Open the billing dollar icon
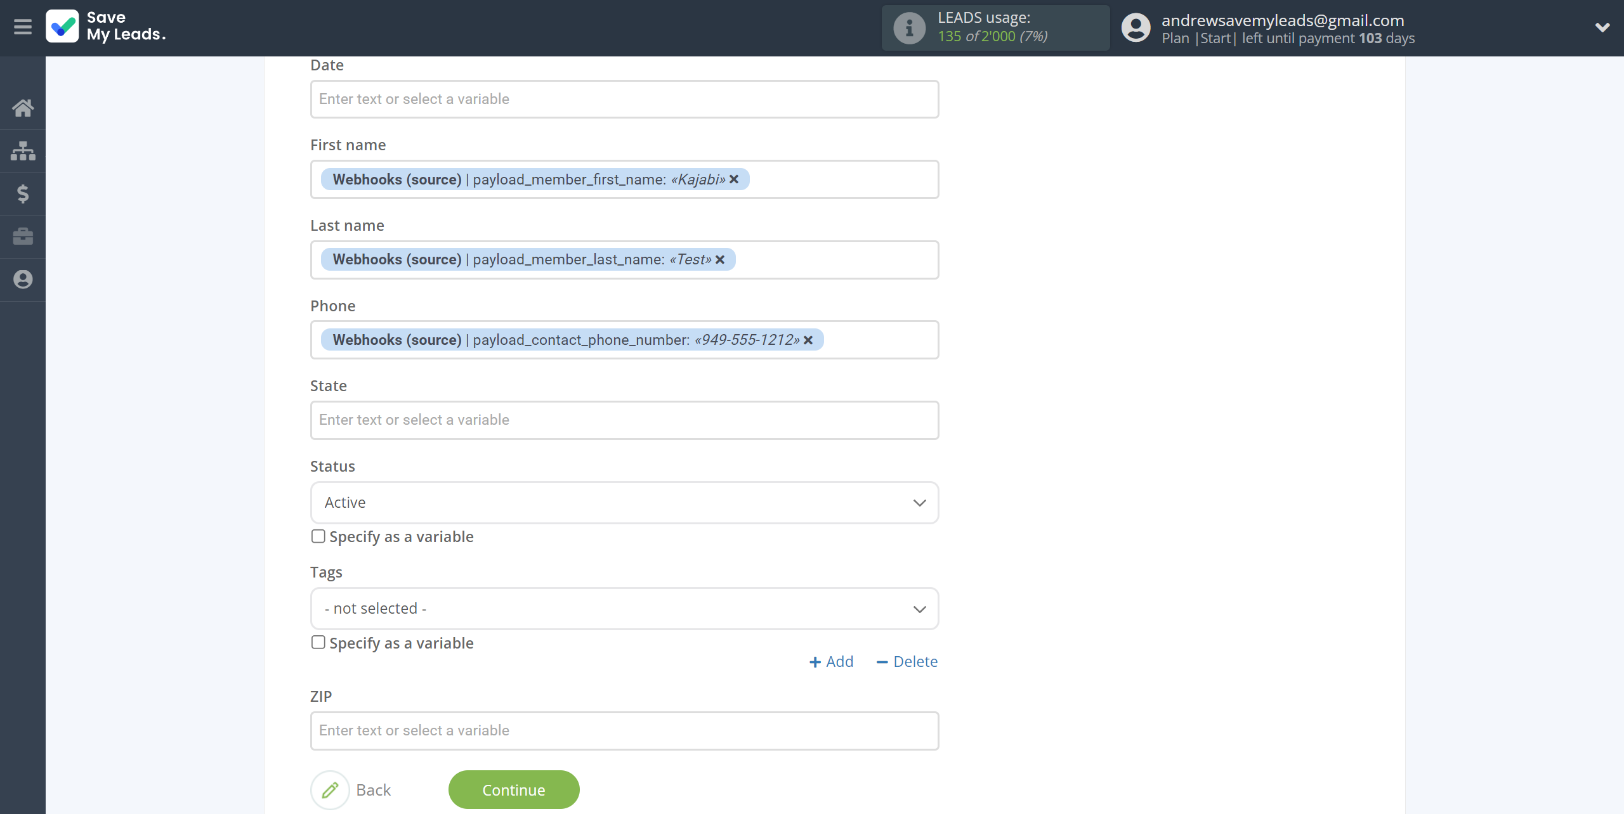Viewport: 1624px width, 814px height. click(x=23, y=193)
